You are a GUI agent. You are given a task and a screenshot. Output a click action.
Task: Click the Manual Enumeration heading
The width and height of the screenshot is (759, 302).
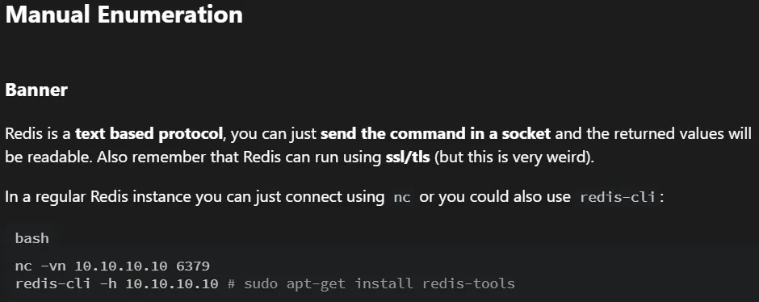point(124,15)
